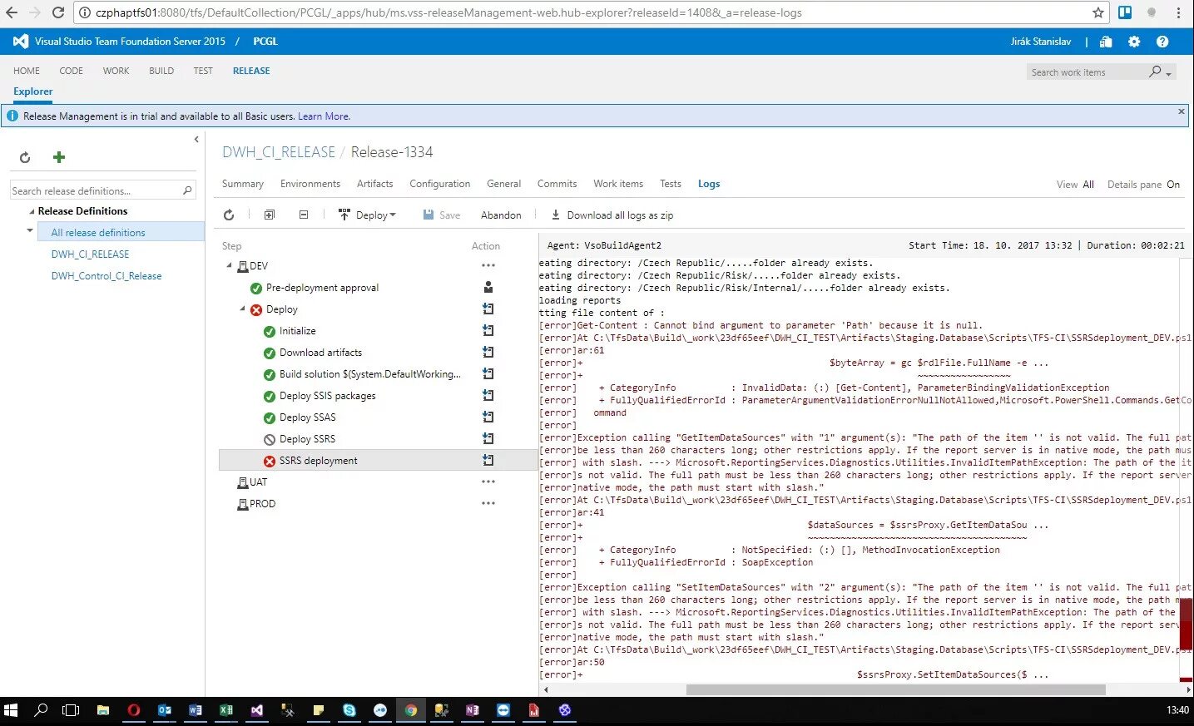Go to the CODE hub
The height and width of the screenshot is (726, 1194).
(72, 71)
